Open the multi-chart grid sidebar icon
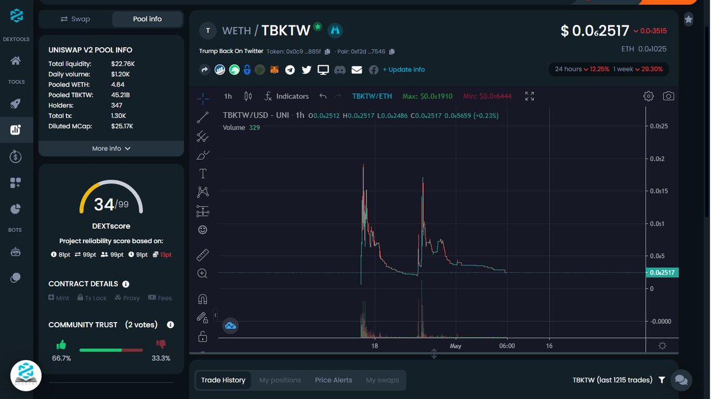Viewport: 711px width, 399px height. pos(16,183)
